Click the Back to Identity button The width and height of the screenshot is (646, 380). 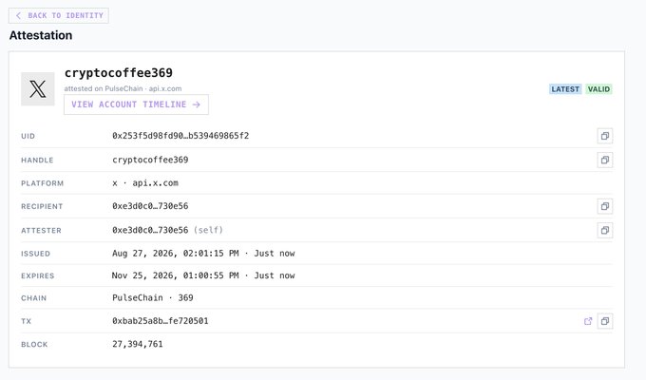pos(59,15)
